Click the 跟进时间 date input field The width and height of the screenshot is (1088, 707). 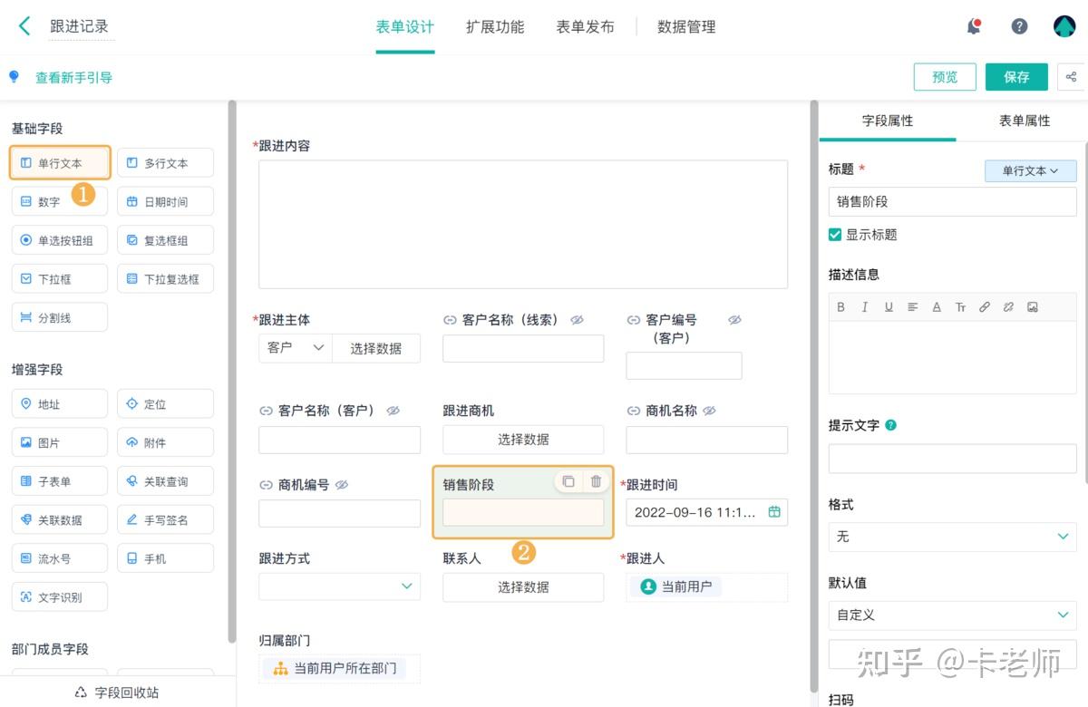[x=707, y=512]
